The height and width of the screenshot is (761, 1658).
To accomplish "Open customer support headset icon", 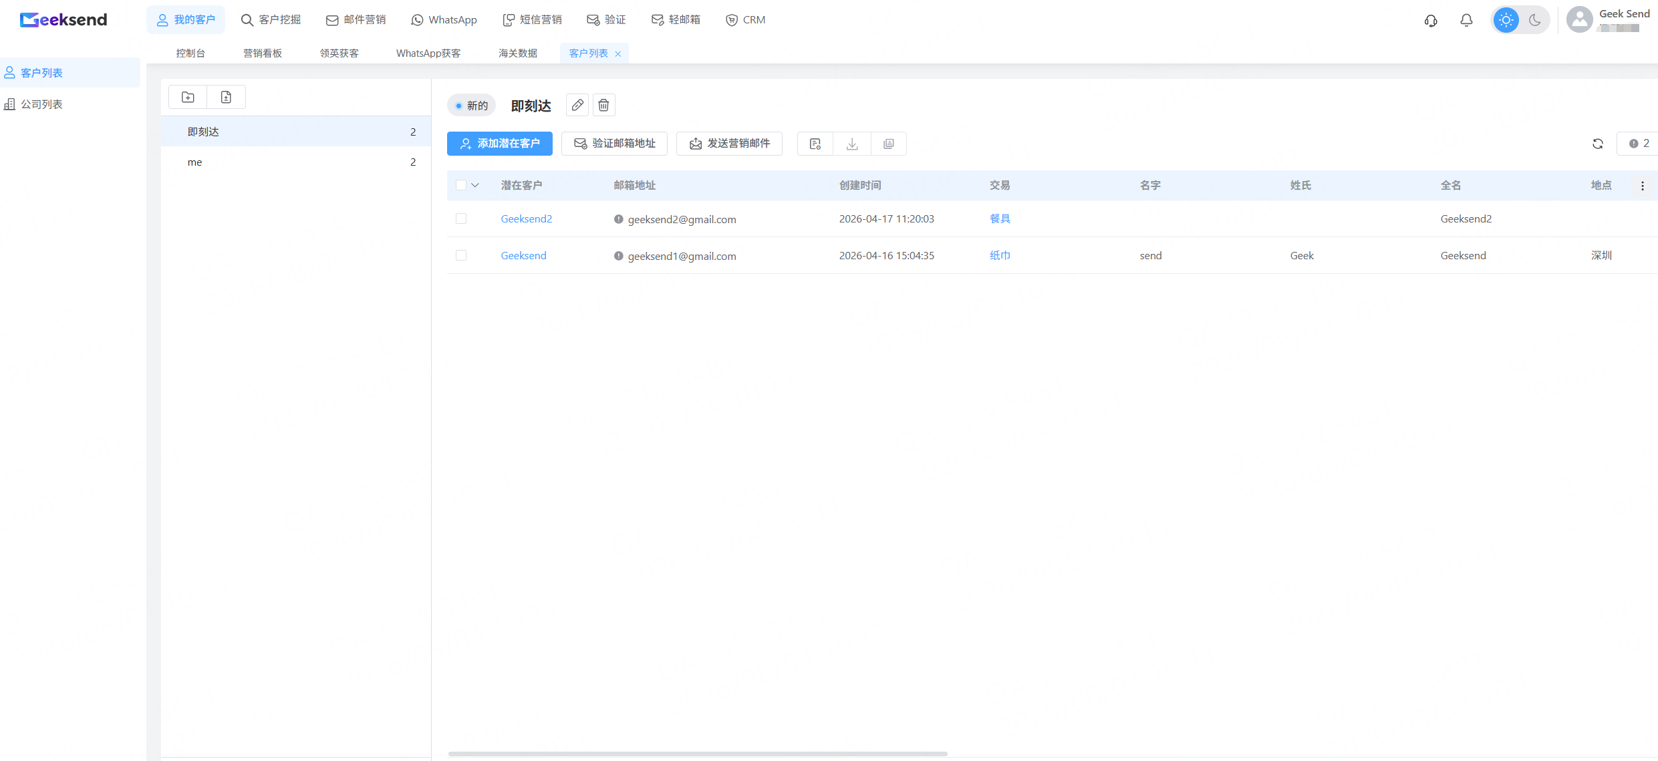I will point(1431,21).
